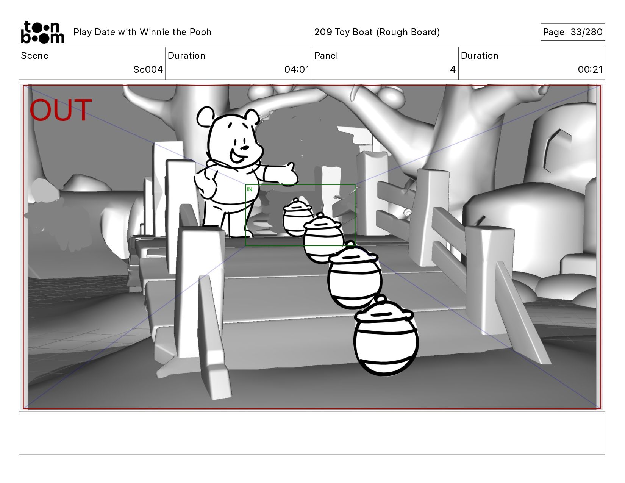Click the 'Panel' label

click(x=326, y=56)
